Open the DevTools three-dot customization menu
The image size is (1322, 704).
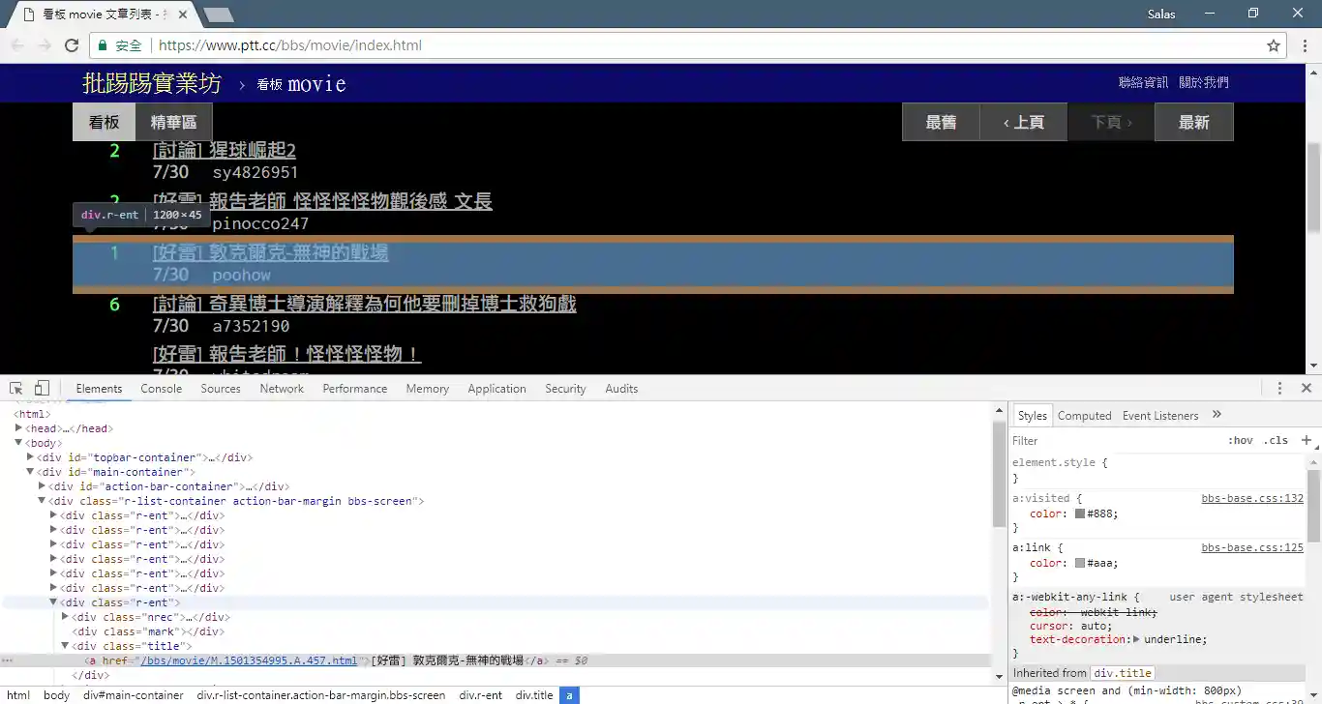pos(1279,387)
